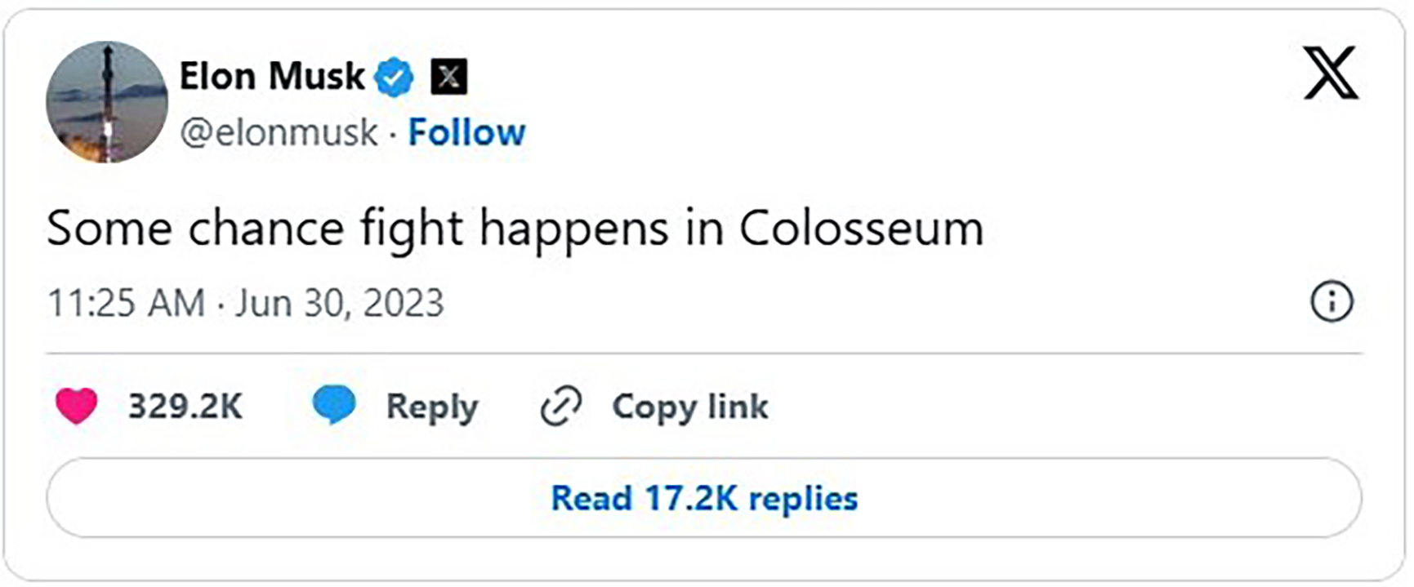The image size is (1414, 587).
Task: Click the divider line above the action row
Action: click(x=704, y=354)
